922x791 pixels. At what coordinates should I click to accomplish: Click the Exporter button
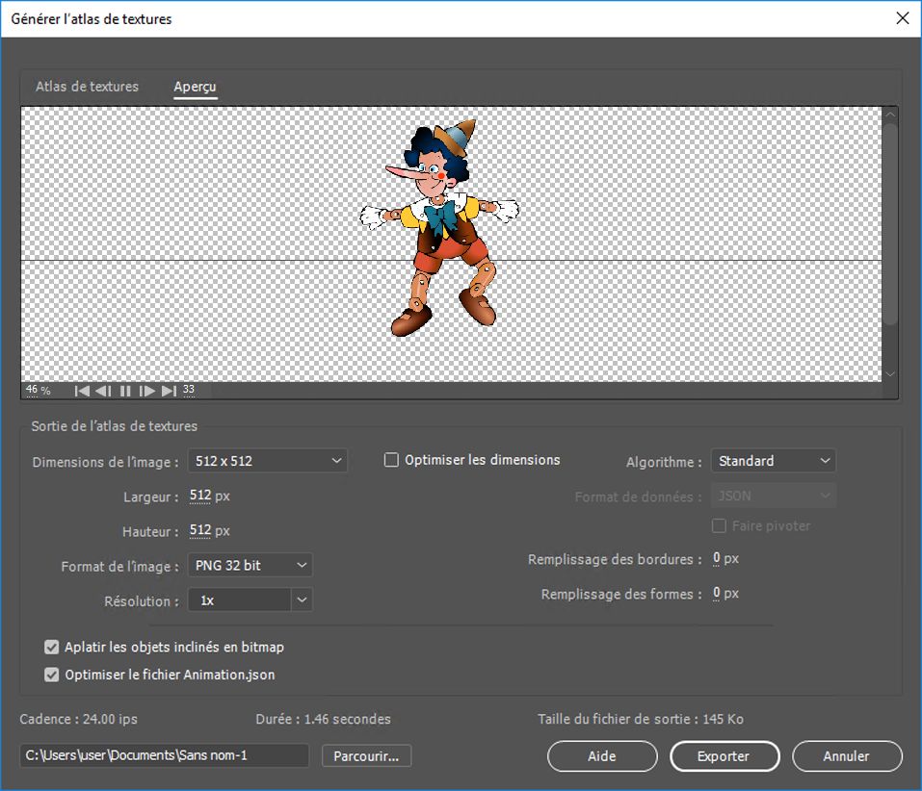coord(724,756)
